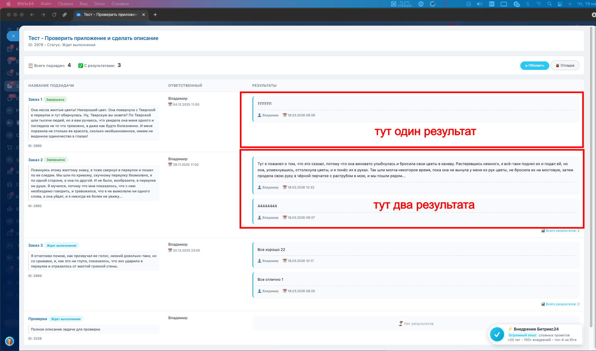
Task: Open a new tab with the plus icon
Action: tap(155, 15)
